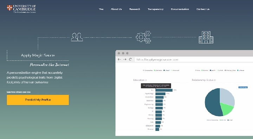Click the two-people users icon

[x=77, y=37]
